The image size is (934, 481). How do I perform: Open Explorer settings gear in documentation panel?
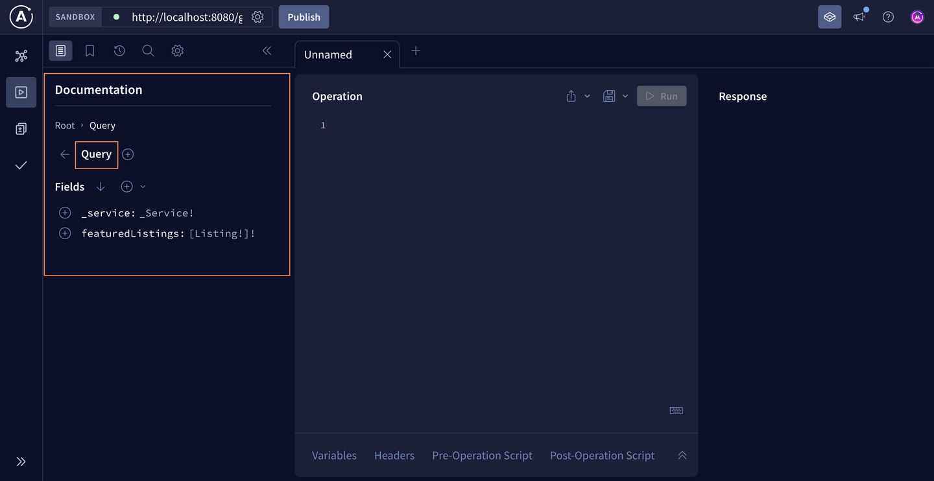[x=177, y=50]
